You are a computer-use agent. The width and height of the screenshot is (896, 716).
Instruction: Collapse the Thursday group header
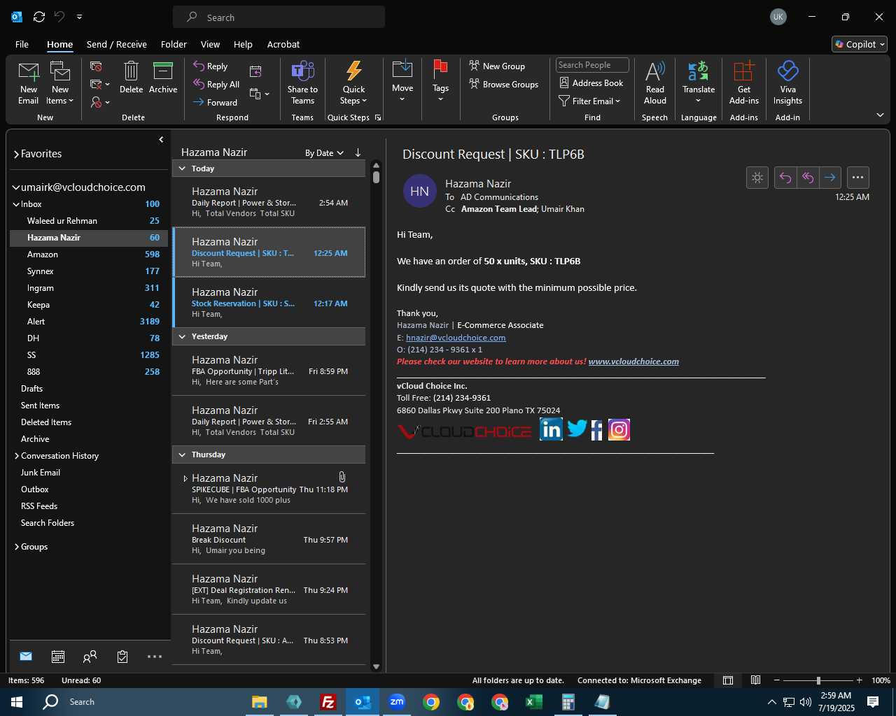click(183, 454)
